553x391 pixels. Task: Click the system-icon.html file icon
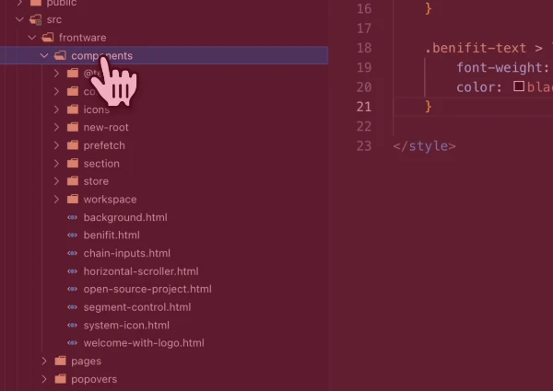click(x=73, y=326)
